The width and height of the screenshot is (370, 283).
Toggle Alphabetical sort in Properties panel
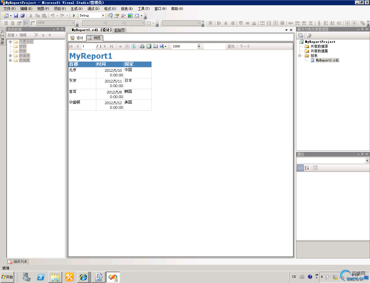307,168
